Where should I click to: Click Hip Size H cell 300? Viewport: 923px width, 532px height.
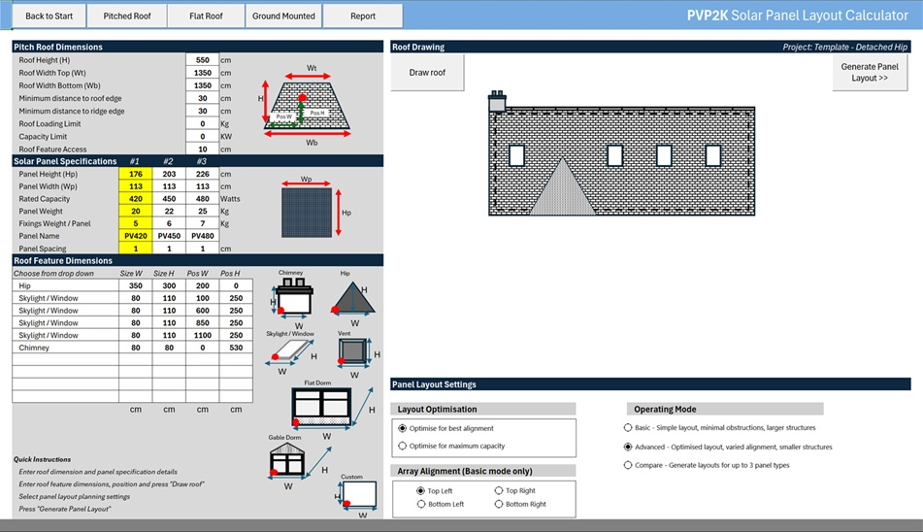pyautogui.click(x=169, y=285)
